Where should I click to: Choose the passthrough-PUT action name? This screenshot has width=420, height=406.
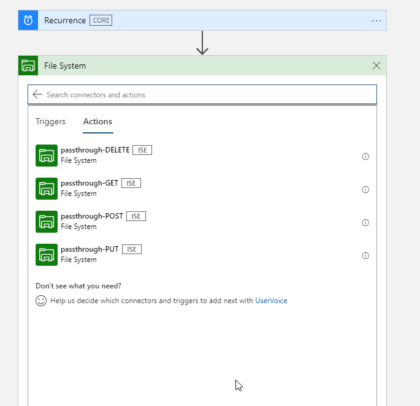pos(90,249)
